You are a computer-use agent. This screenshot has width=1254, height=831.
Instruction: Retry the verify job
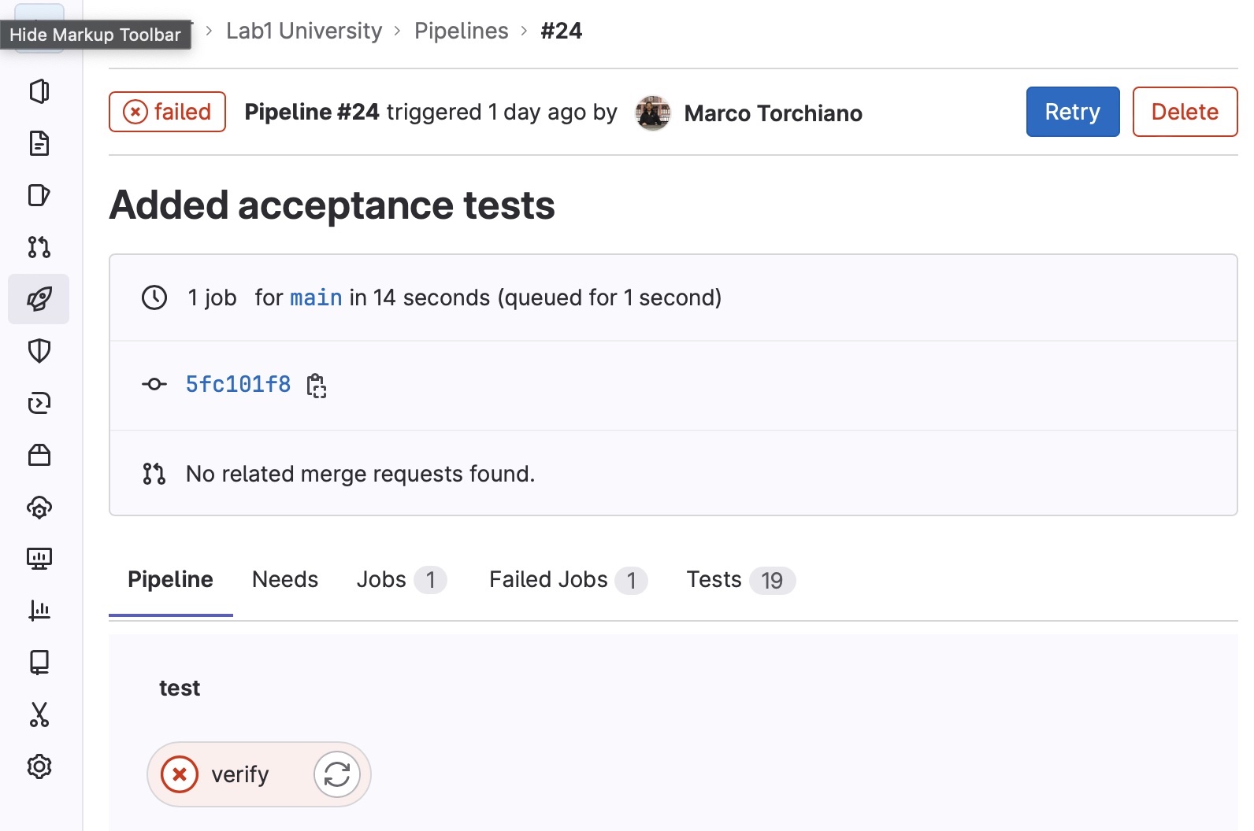pyautogui.click(x=337, y=774)
